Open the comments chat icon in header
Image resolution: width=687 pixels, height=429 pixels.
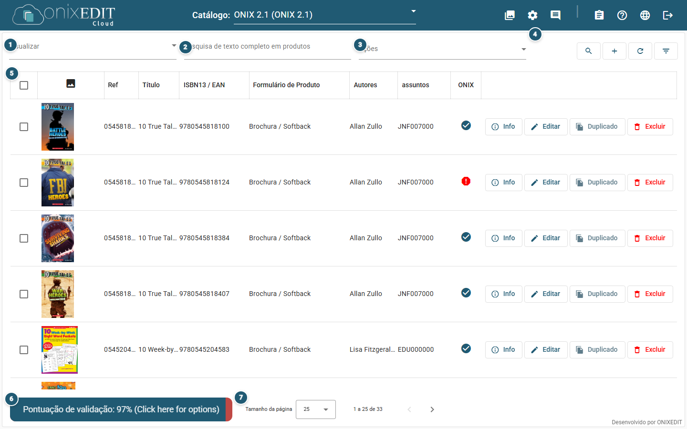tap(555, 15)
